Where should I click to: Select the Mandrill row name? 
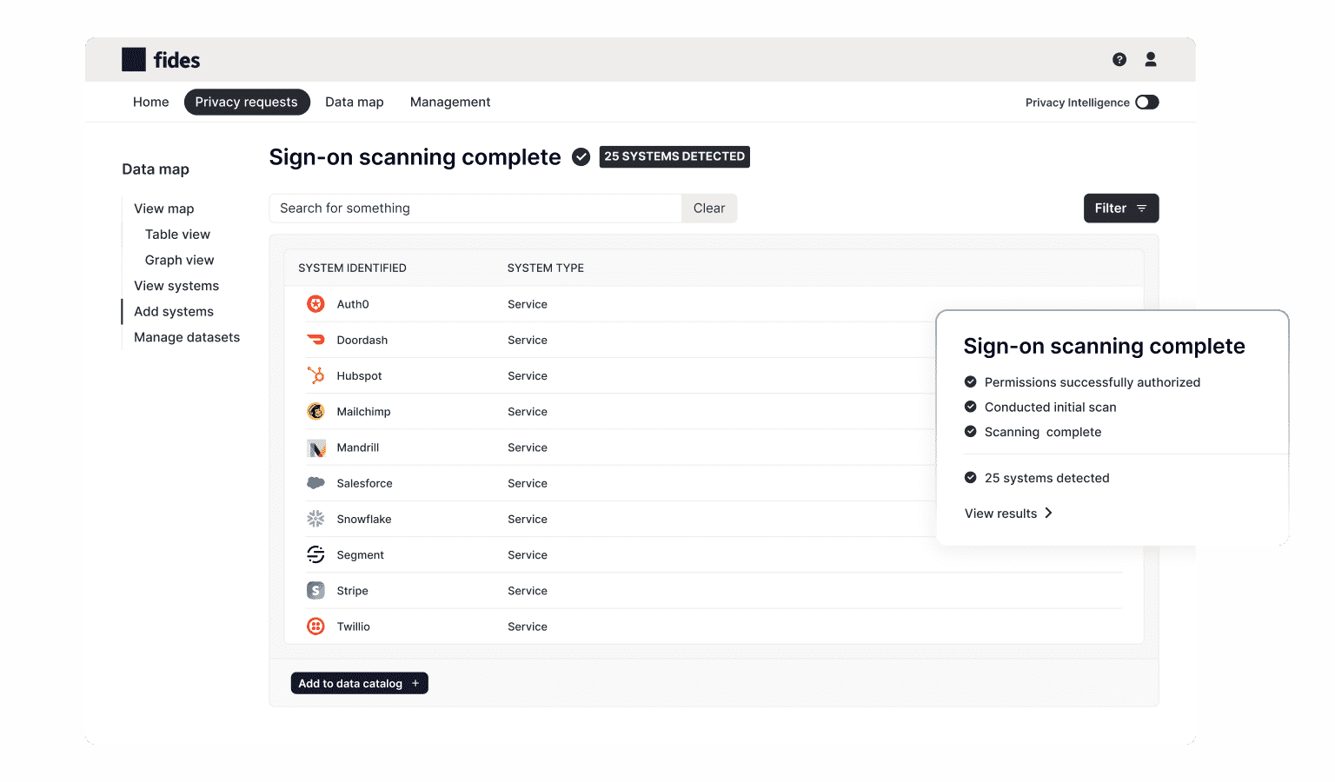point(358,447)
